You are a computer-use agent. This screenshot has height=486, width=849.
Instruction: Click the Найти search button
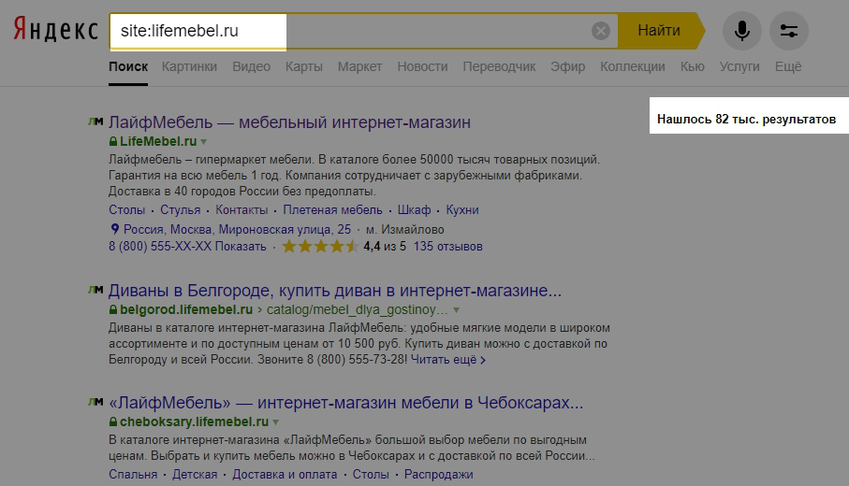click(661, 31)
